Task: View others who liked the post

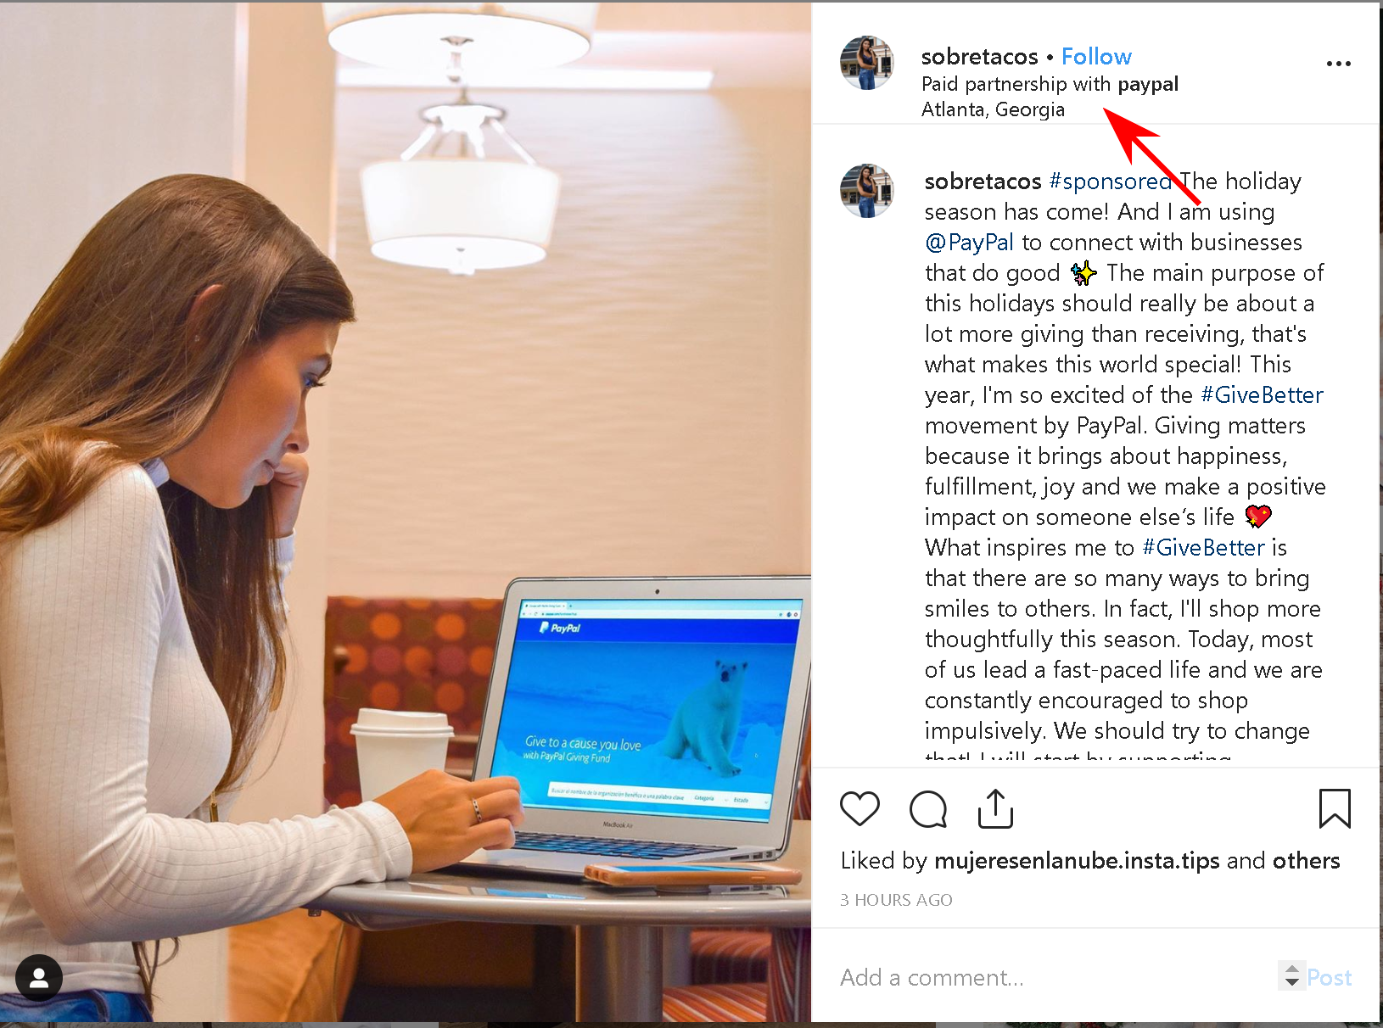Action: click(x=1306, y=861)
